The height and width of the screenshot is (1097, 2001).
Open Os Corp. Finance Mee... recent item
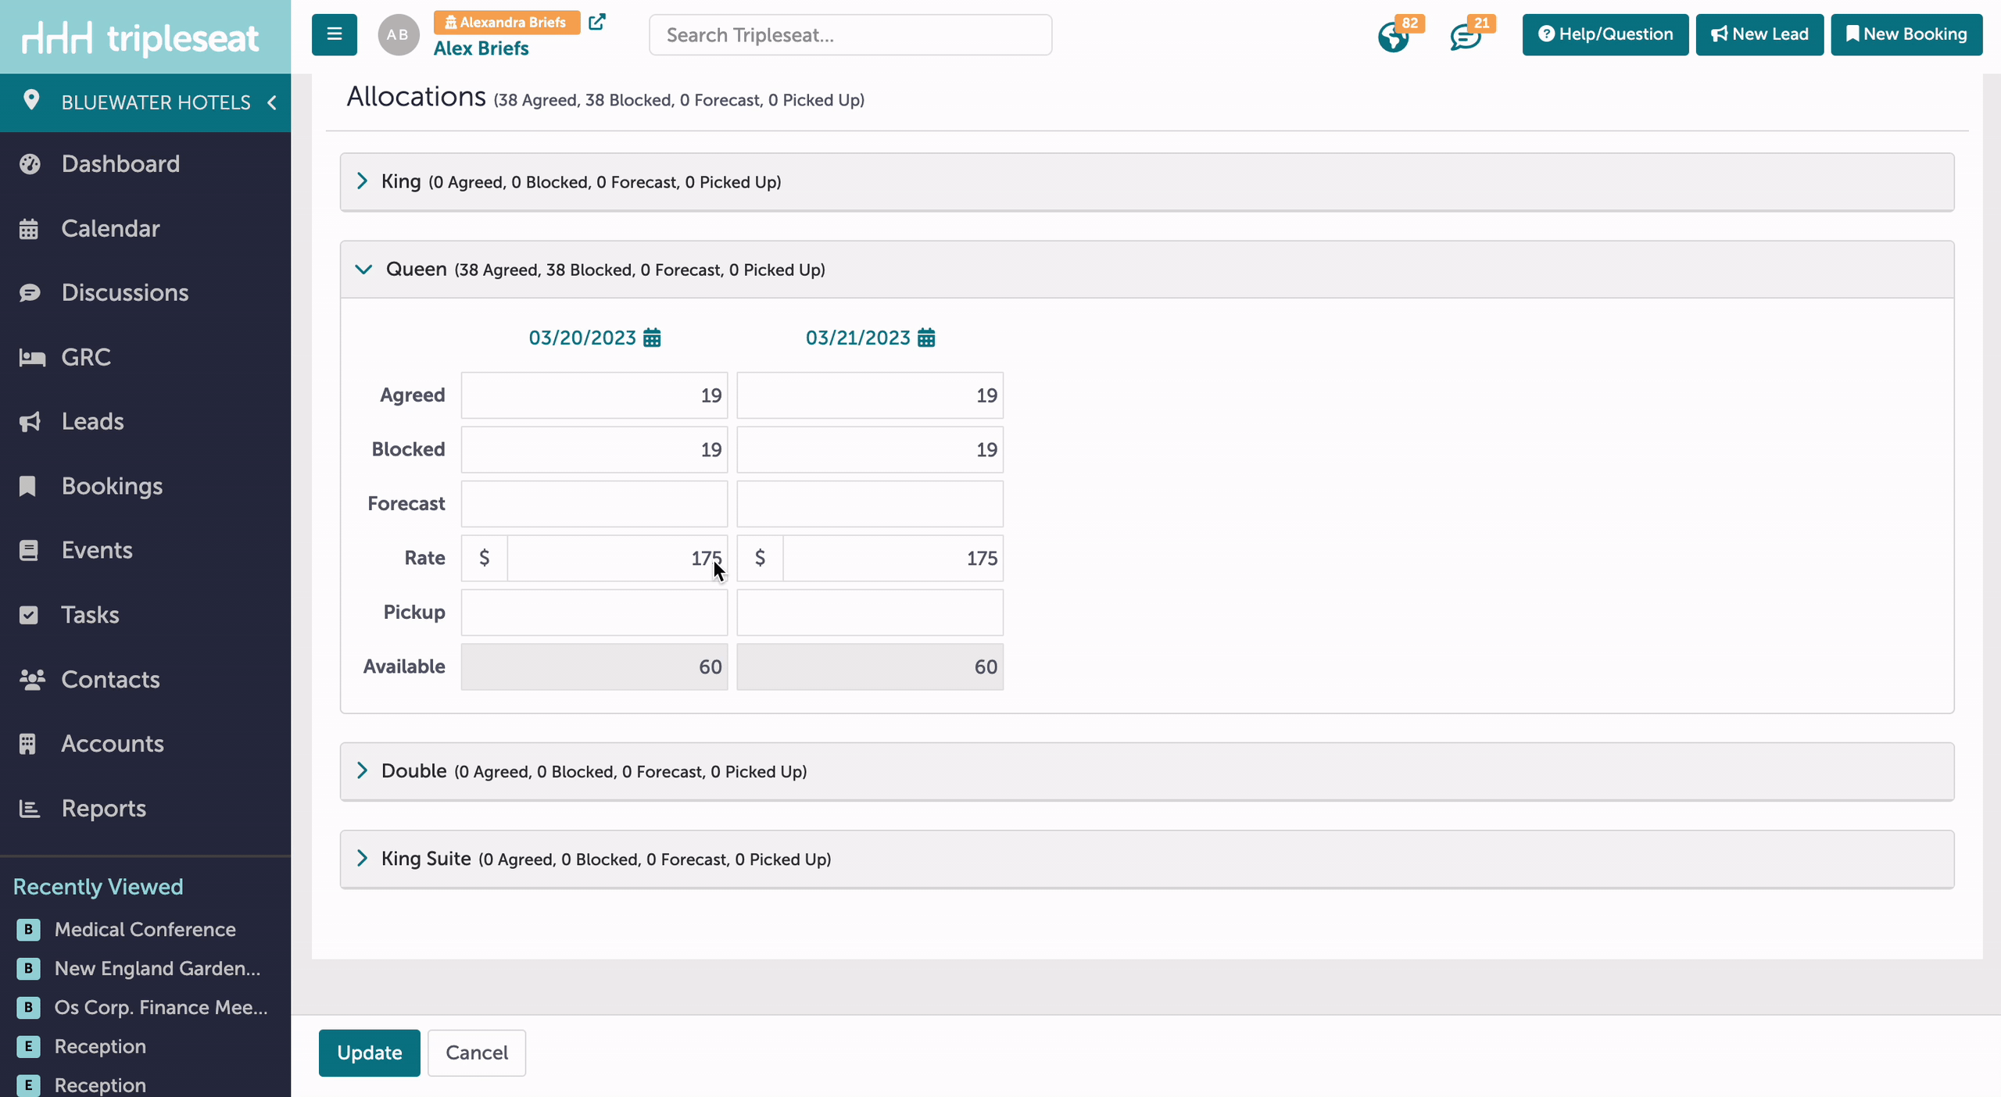pos(161,1007)
